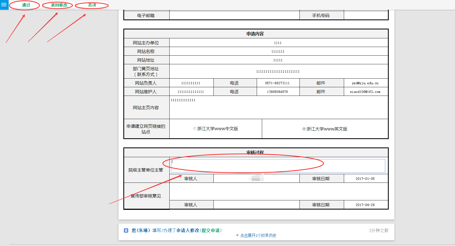
Task: Click the 通过 approve button
Action: point(26,5)
